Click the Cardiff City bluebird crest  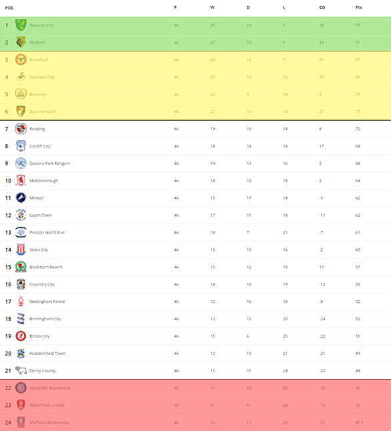[x=21, y=146]
